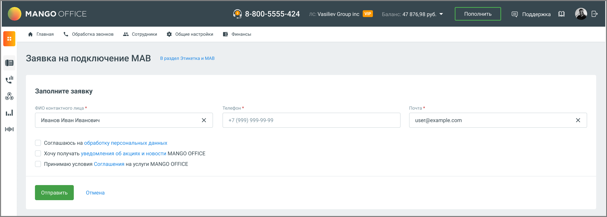Open the knowledge base book icon
This screenshot has width=607, height=217.
click(x=561, y=14)
